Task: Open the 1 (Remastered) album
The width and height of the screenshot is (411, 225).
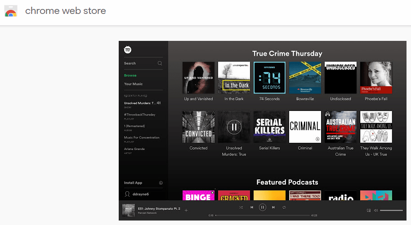Action: pos(134,126)
